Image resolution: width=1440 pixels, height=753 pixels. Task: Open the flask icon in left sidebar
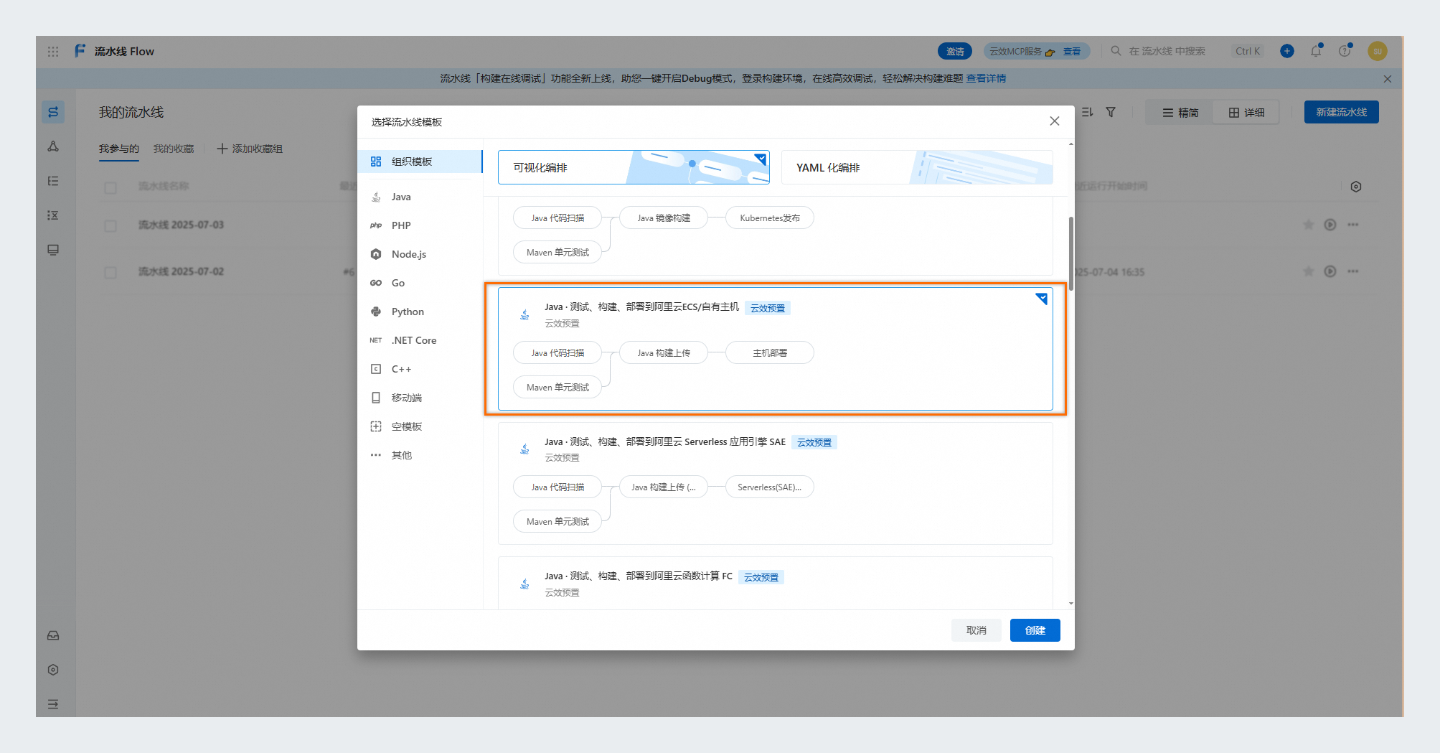(53, 146)
